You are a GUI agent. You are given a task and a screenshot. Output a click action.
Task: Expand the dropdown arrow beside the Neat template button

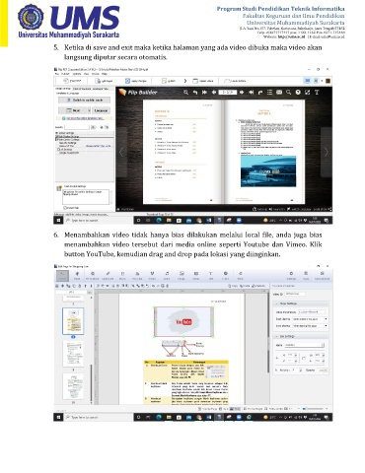[x=89, y=110]
